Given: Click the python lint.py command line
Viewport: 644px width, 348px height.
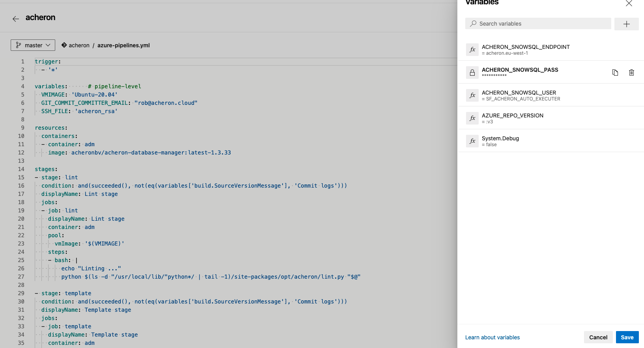Looking at the screenshot, I should coord(211,277).
